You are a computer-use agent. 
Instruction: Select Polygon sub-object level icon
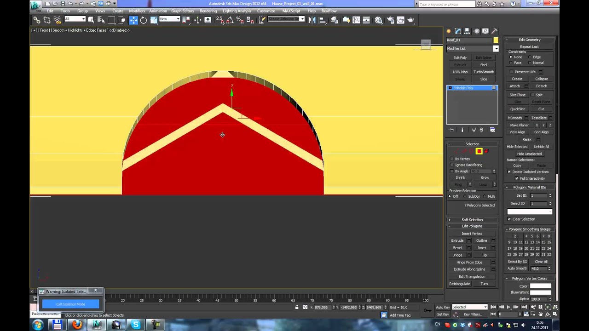[x=479, y=151]
